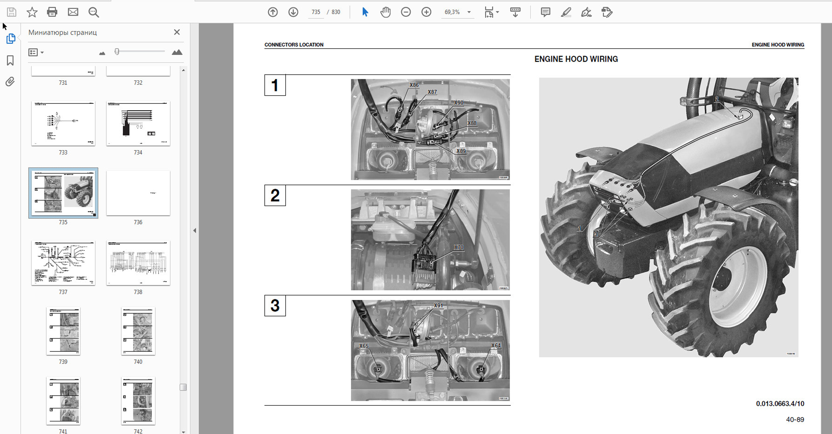
Task: Open the find text magnifier tool
Action: click(x=94, y=12)
